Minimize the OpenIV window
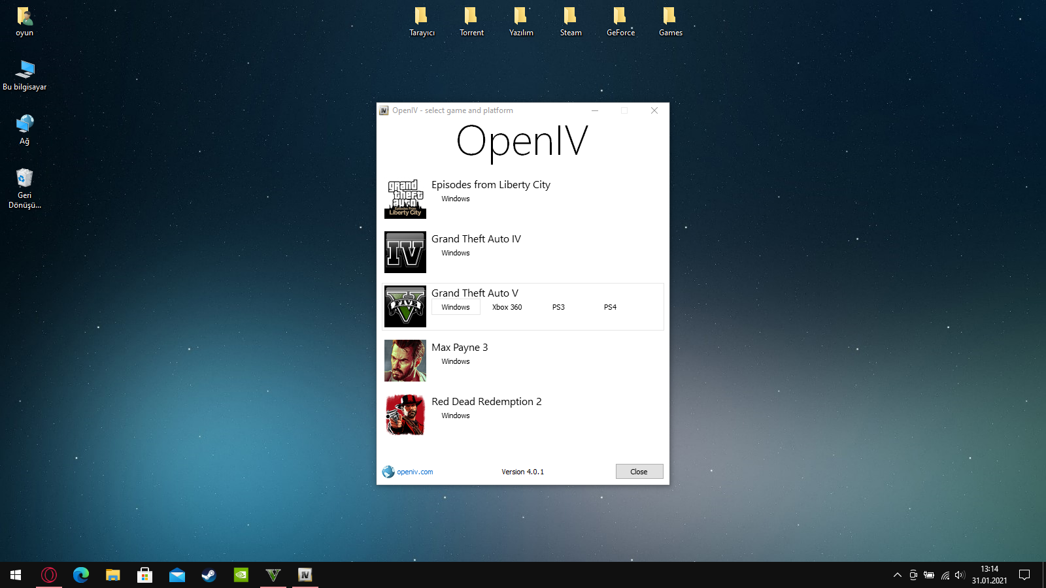 tap(595, 110)
